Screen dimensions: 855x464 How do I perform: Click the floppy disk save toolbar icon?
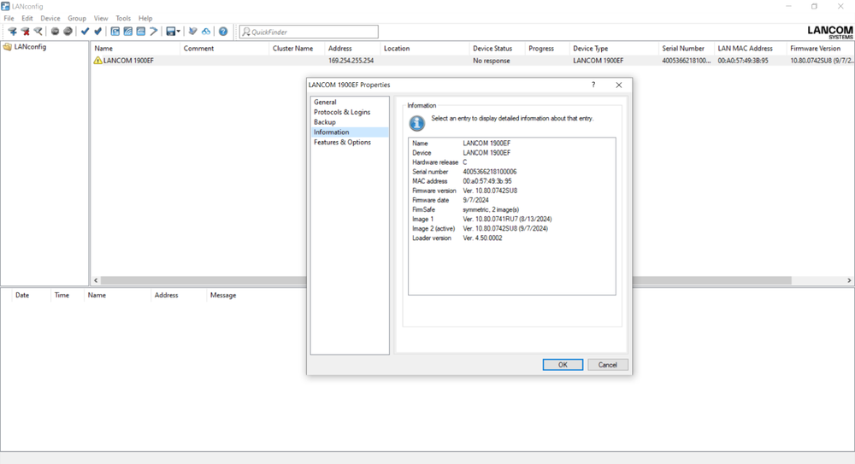171,32
